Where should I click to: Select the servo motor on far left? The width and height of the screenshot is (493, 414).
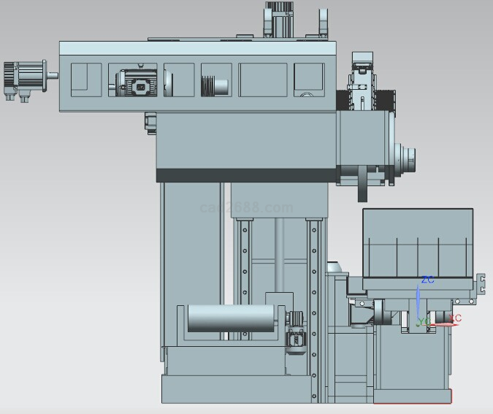tap(25, 77)
